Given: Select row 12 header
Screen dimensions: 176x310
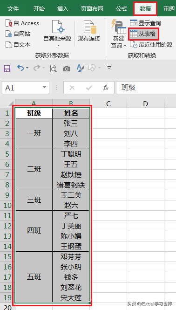Looking at the screenshot, I should coord(7,226).
